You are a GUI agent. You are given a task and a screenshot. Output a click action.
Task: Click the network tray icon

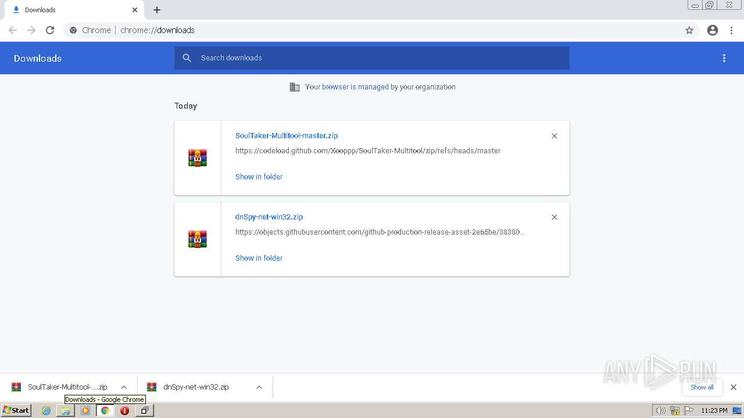click(675, 410)
